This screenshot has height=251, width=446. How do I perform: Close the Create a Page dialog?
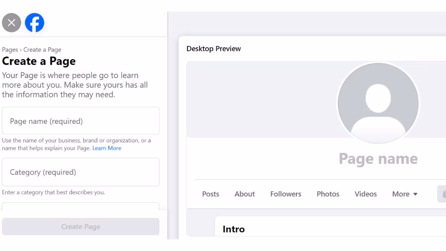12,23
